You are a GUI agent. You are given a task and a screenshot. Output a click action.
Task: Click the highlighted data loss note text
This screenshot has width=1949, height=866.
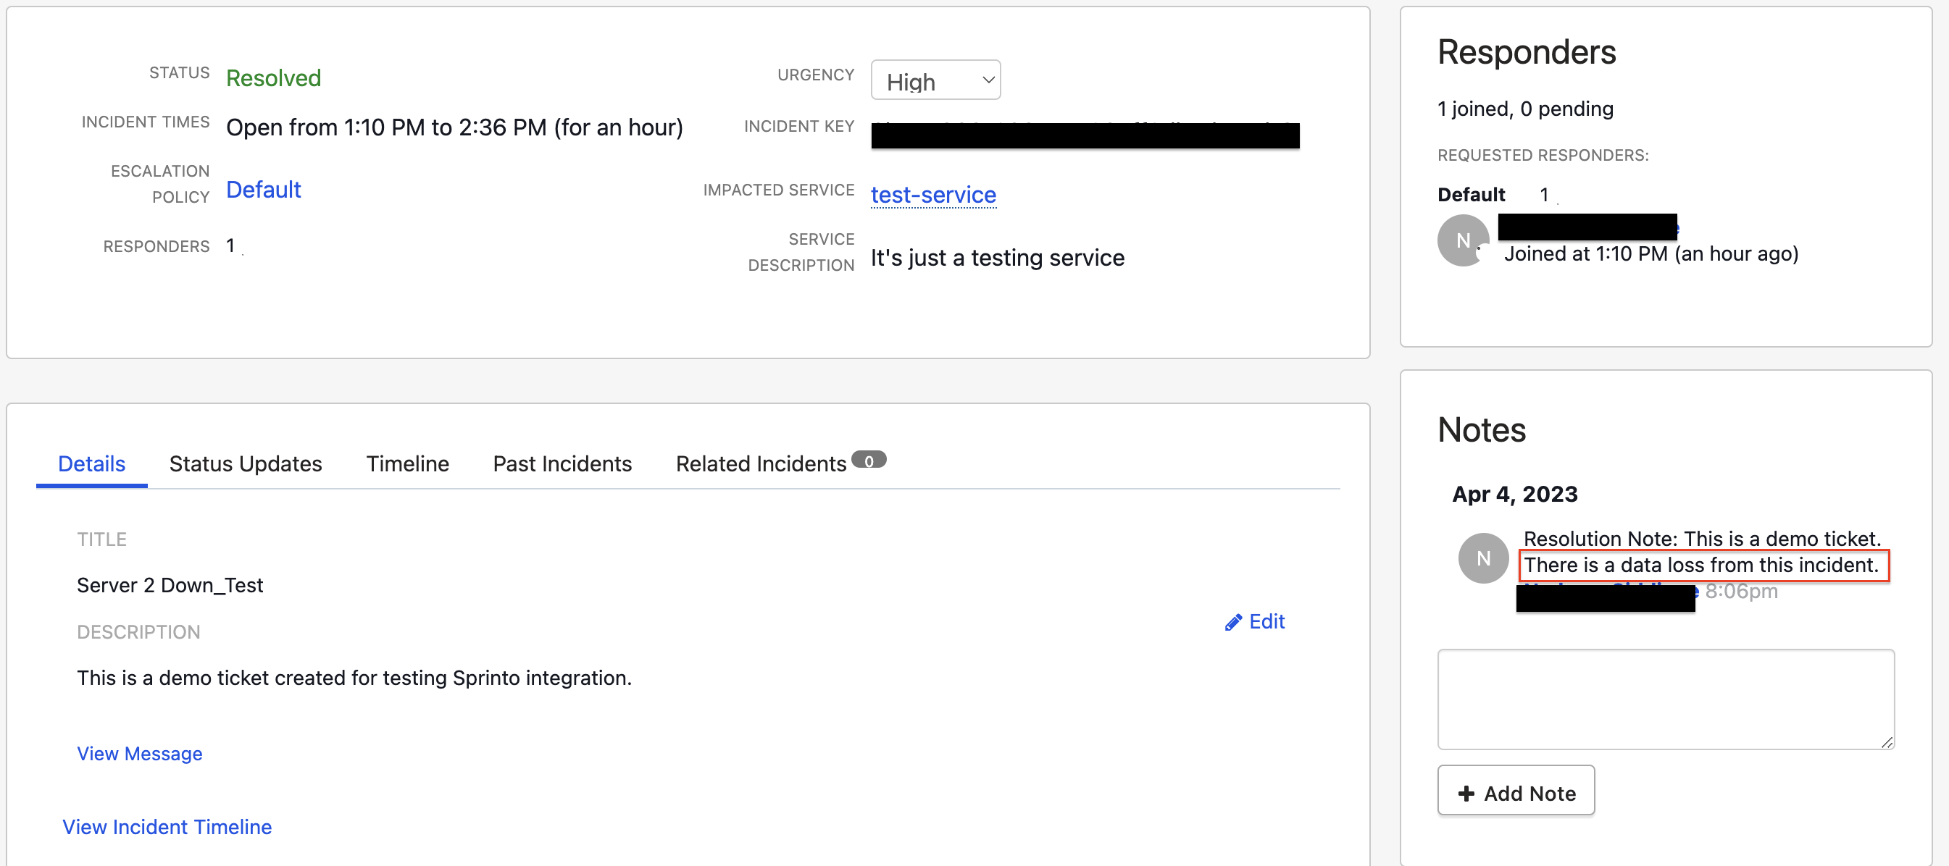[x=1700, y=565]
